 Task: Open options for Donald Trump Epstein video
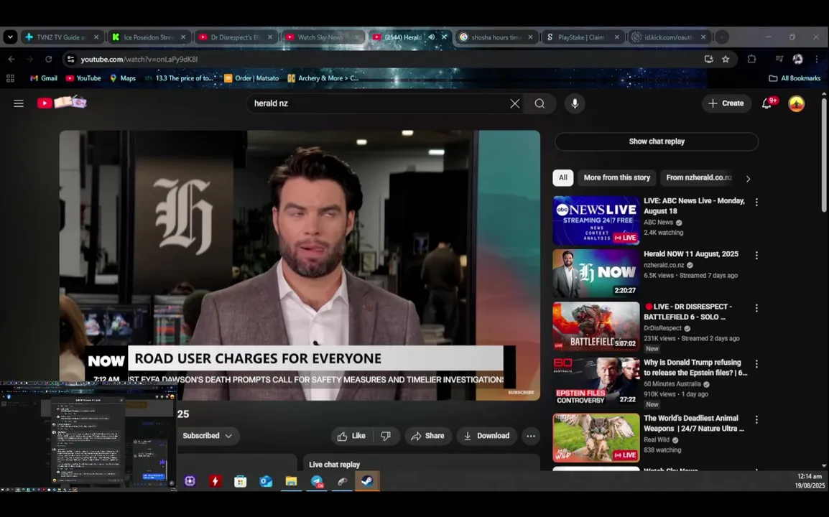coord(756,364)
